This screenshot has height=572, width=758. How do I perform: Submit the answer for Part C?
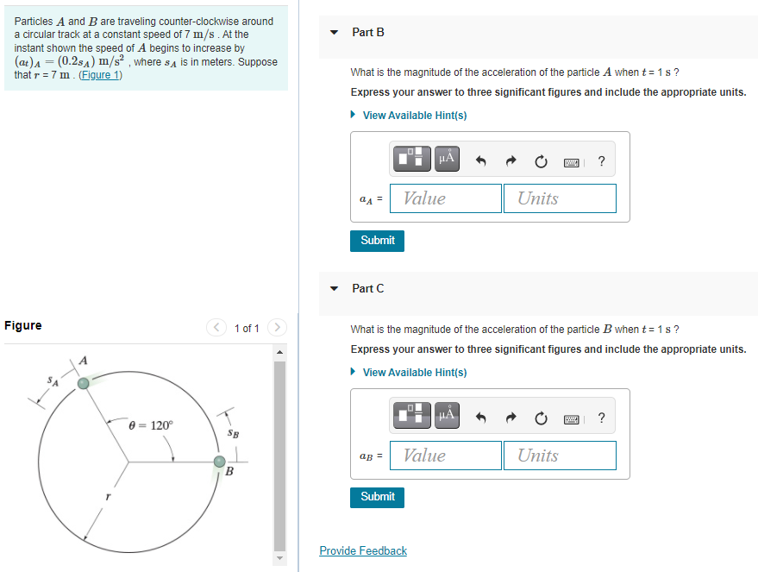click(x=377, y=497)
